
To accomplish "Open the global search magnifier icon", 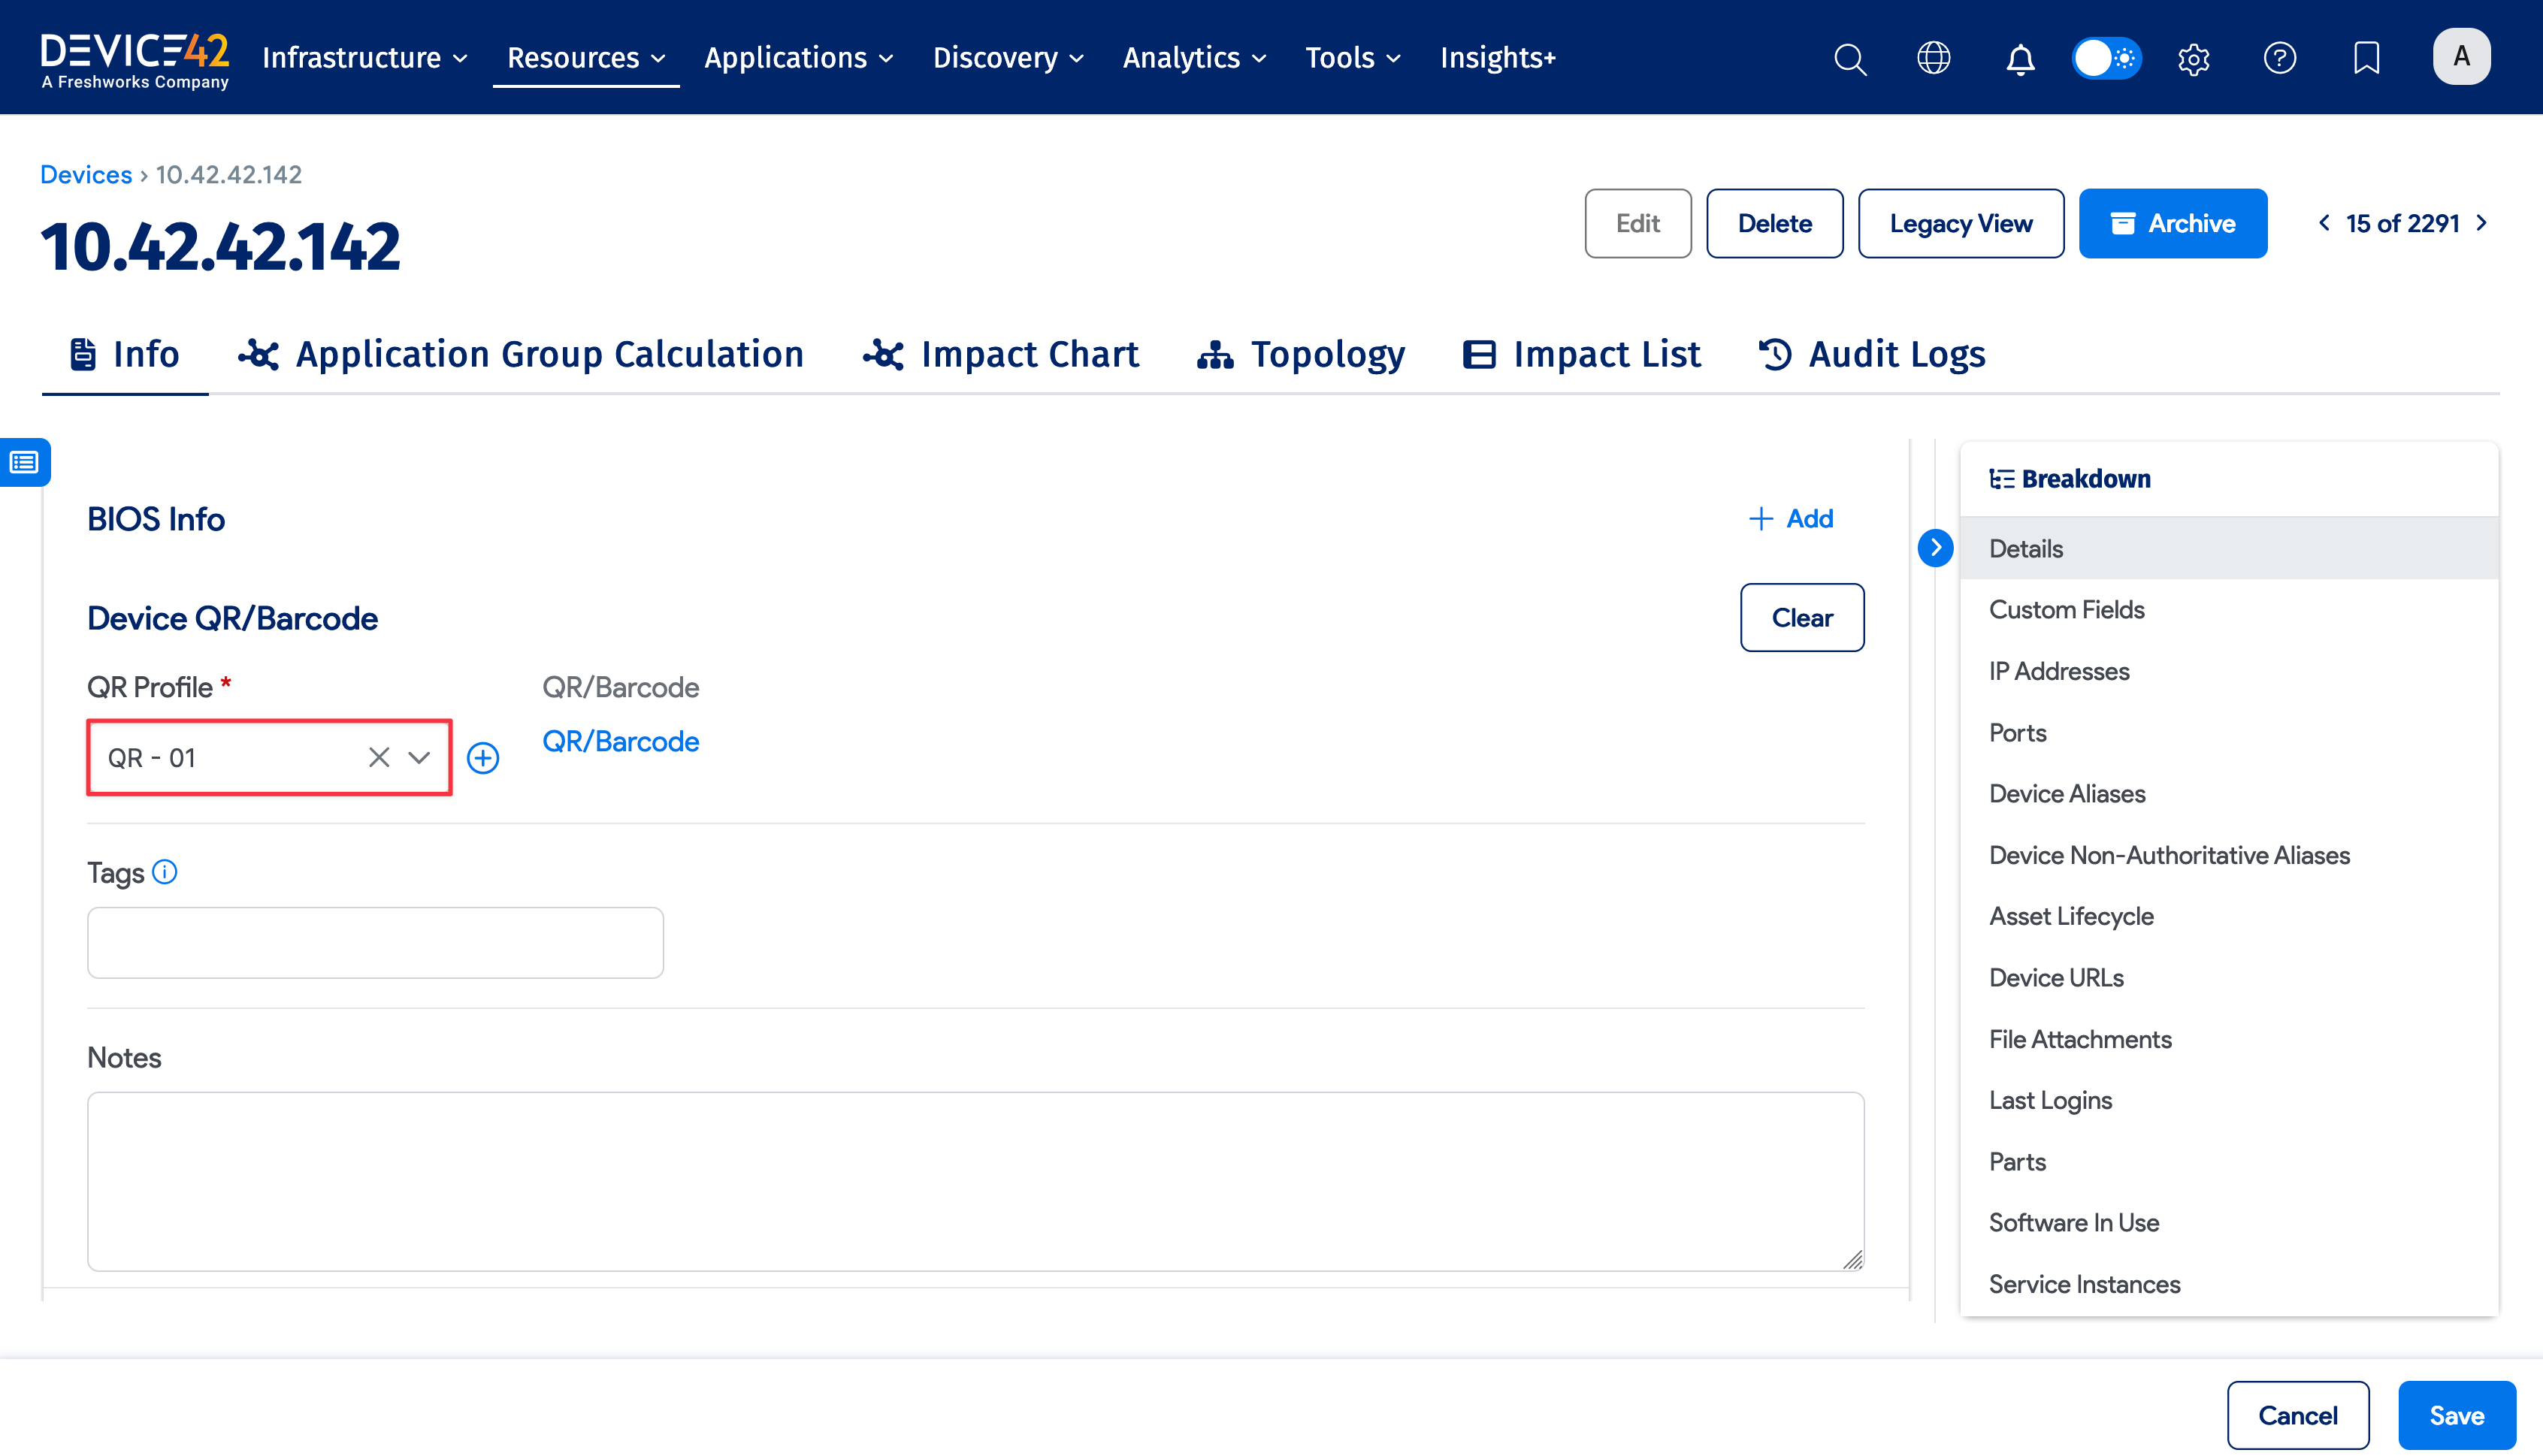I will point(1850,58).
